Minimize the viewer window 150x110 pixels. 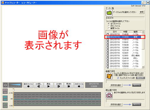point(142,3)
